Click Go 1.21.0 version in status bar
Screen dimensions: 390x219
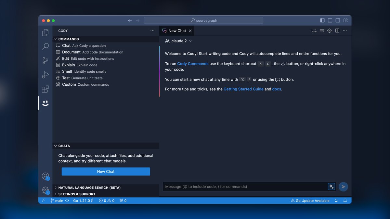click(x=83, y=201)
